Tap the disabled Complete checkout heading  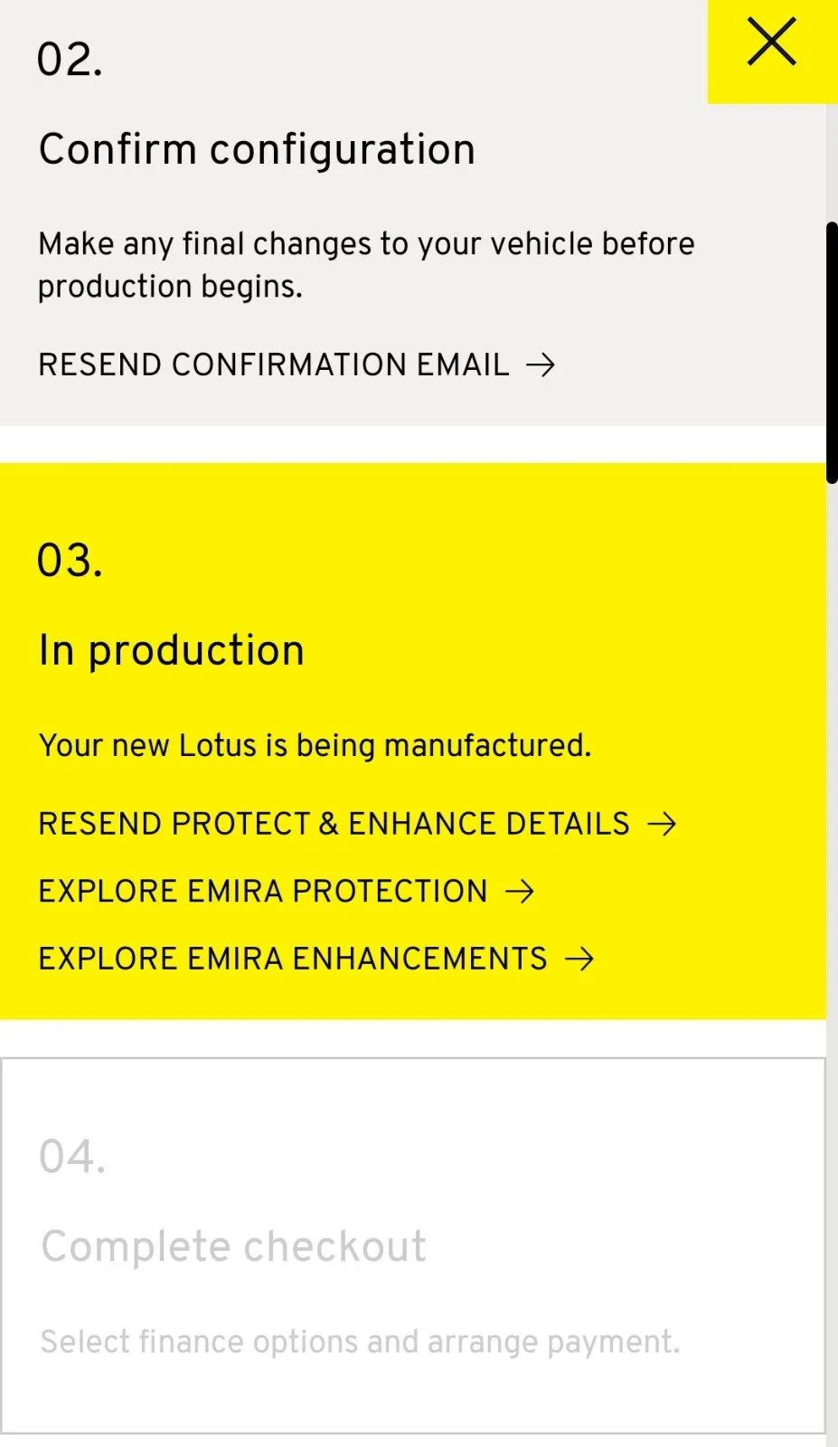tap(233, 1246)
